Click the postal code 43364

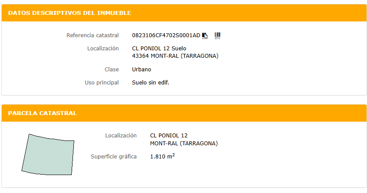tap(141, 56)
